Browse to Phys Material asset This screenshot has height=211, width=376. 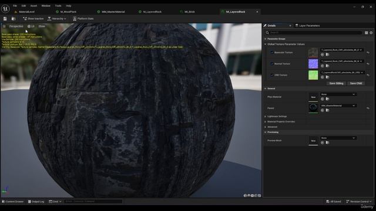(x=327, y=99)
